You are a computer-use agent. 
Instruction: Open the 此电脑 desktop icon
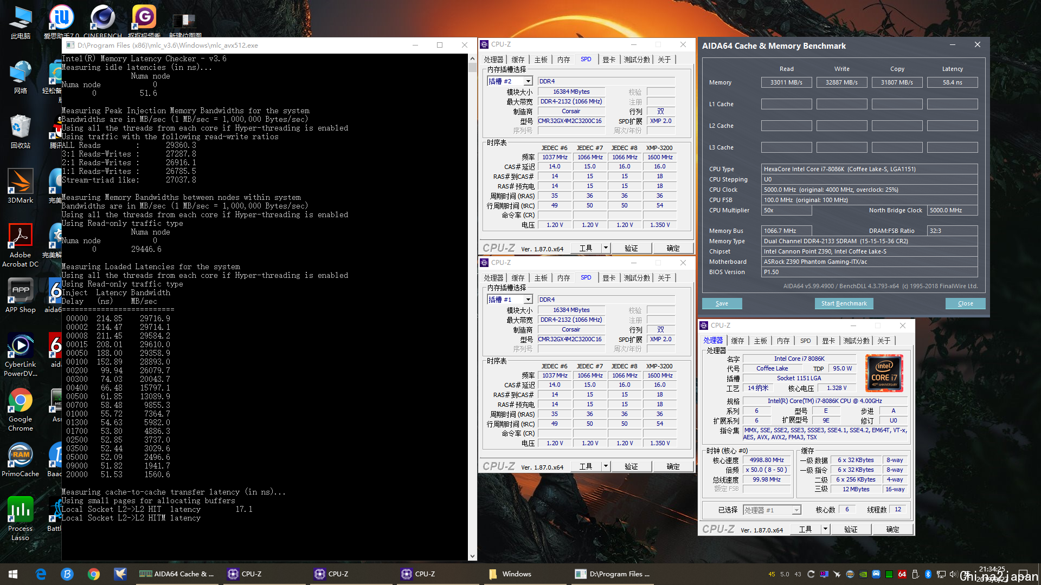21,23
